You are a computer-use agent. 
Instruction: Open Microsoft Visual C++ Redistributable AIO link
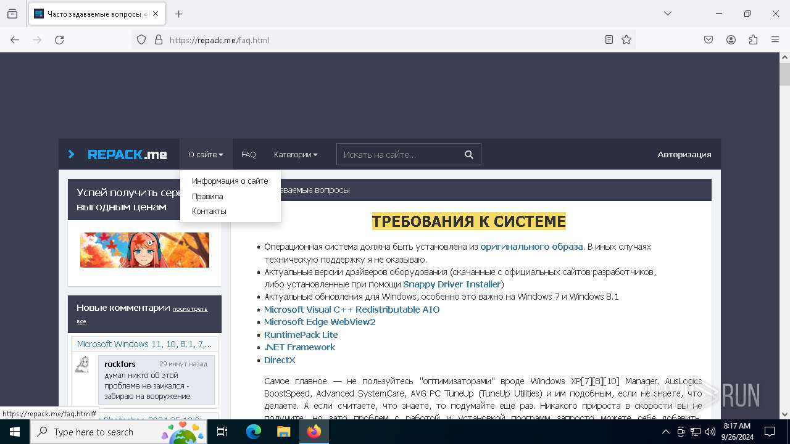click(x=352, y=310)
